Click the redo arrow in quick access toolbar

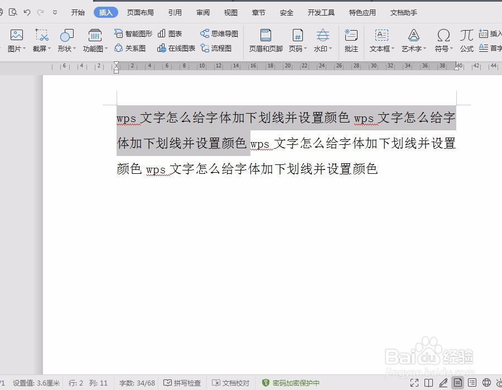coord(40,12)
